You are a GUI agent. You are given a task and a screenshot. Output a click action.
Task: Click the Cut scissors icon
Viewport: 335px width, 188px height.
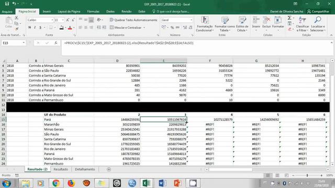[16, 18]
